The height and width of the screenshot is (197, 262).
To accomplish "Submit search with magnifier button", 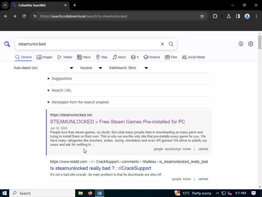I will (x=171, y=44).
